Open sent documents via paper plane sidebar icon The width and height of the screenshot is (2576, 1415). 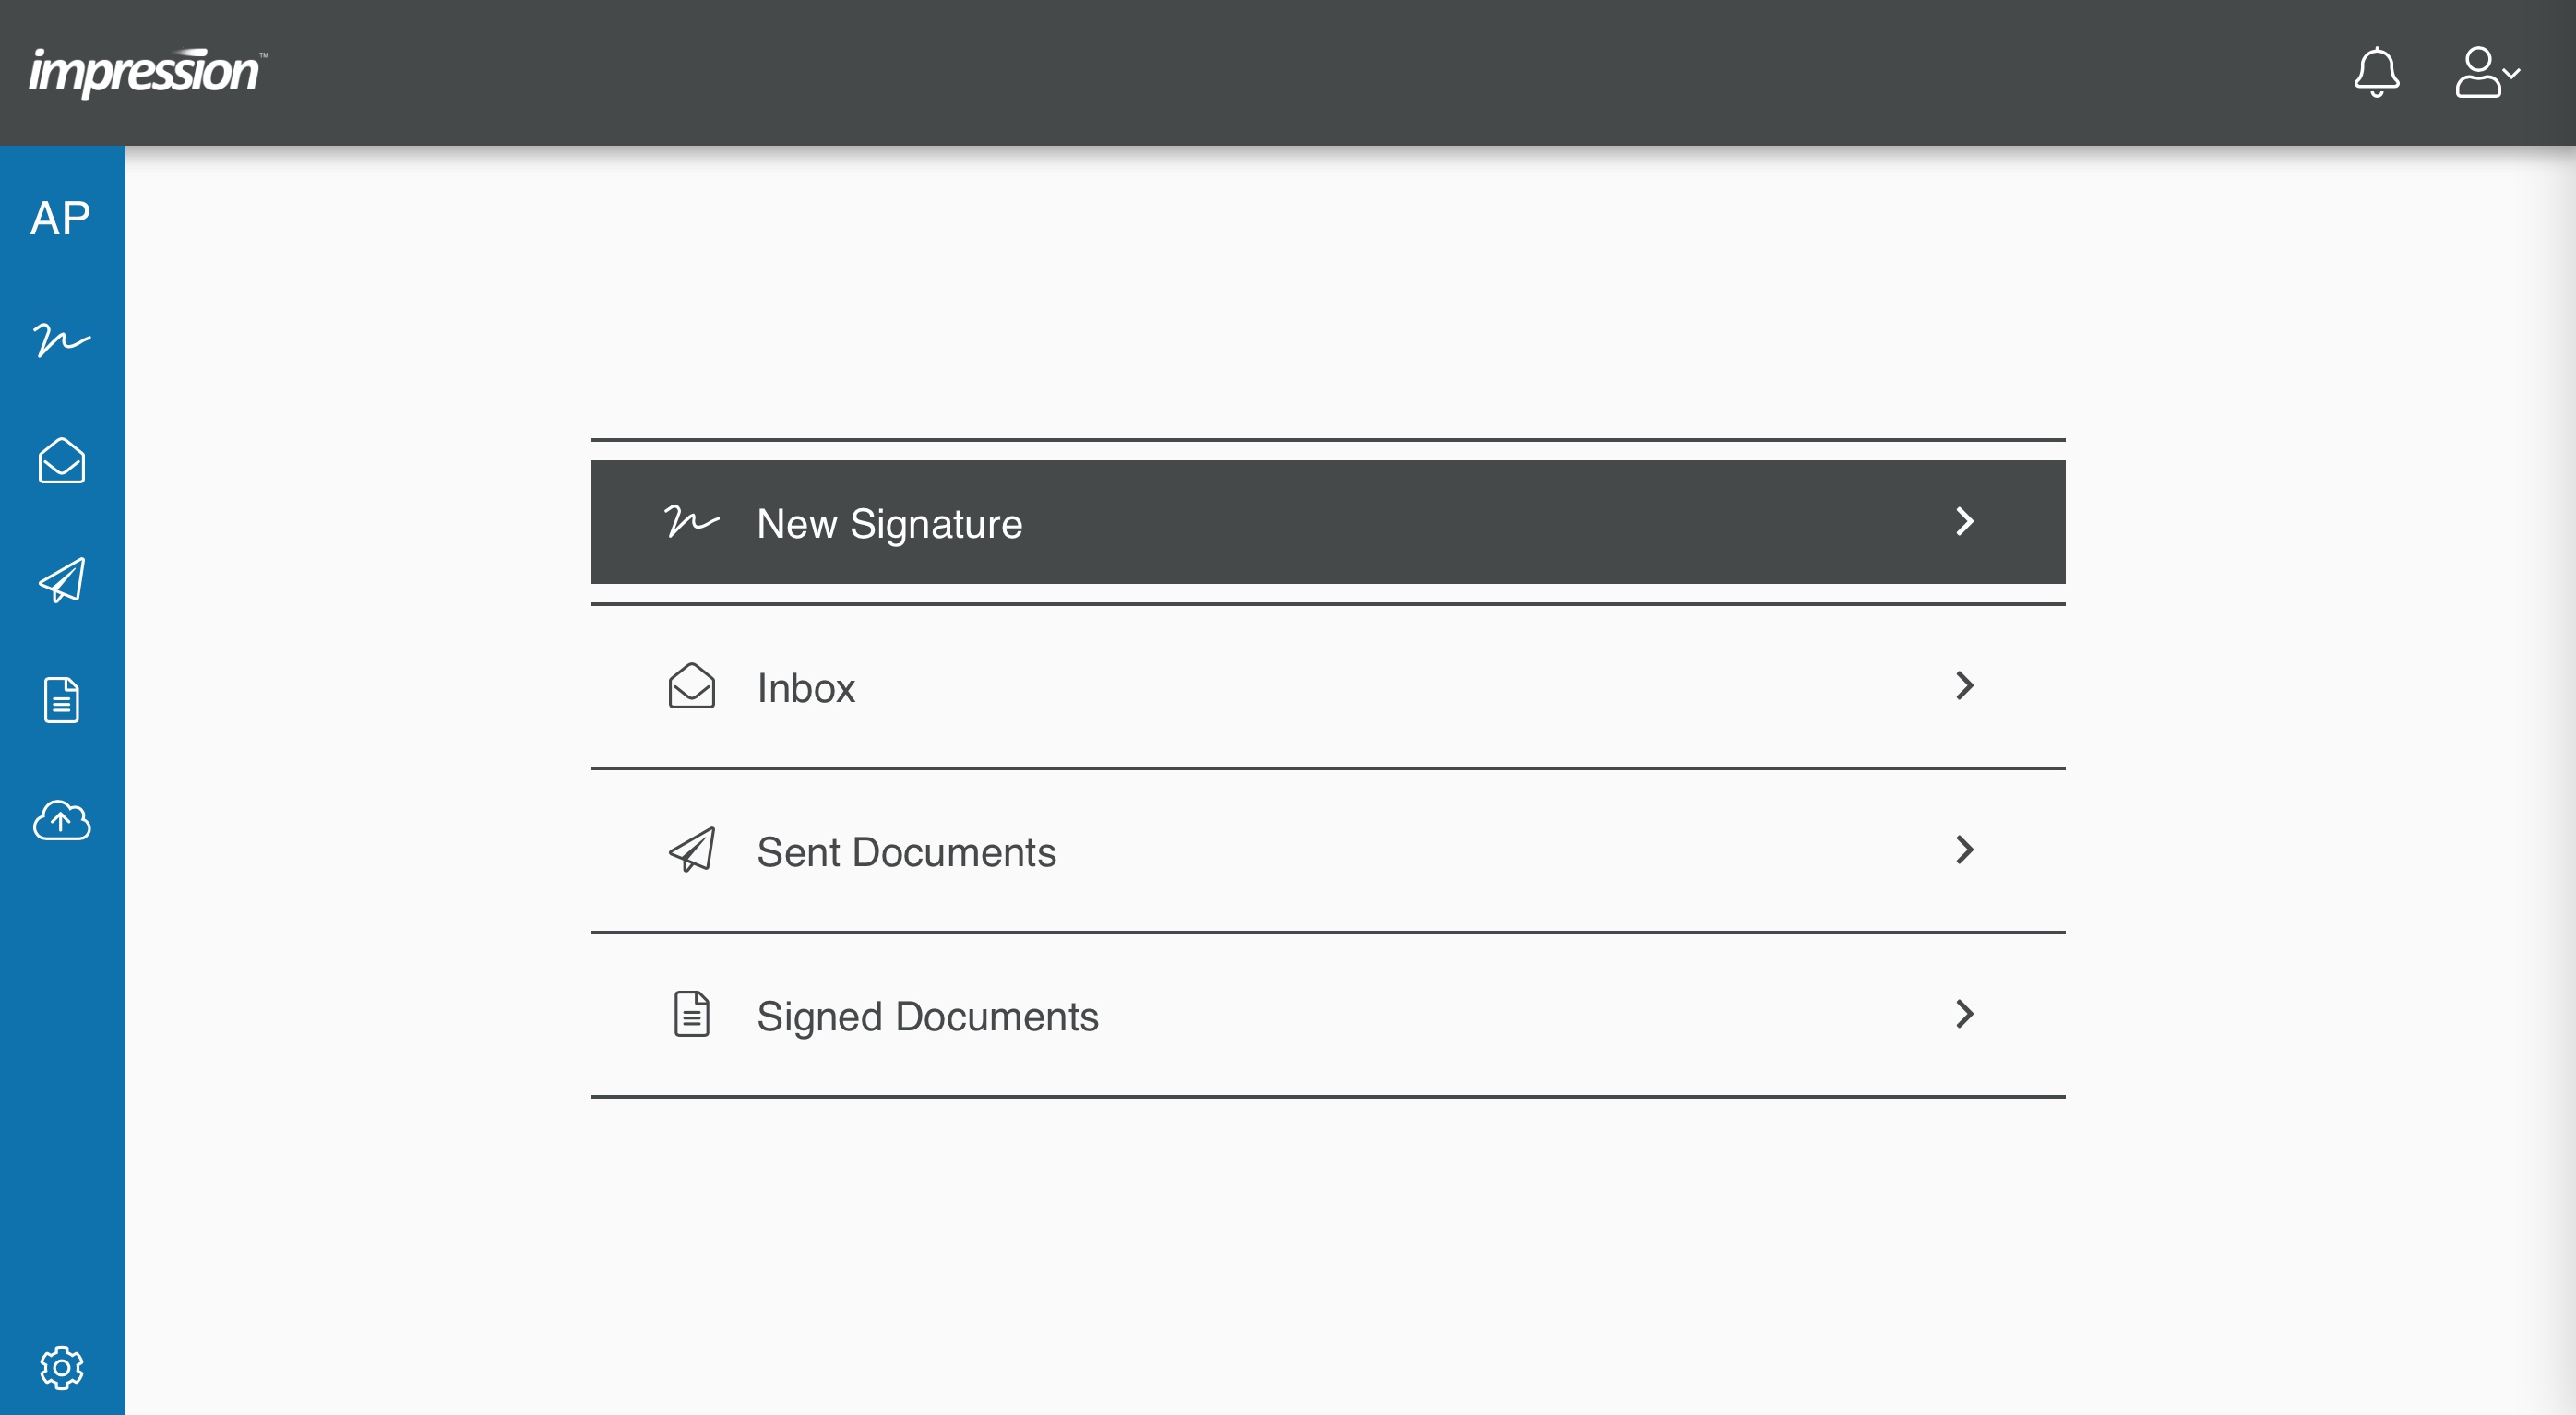coord(61,580)
